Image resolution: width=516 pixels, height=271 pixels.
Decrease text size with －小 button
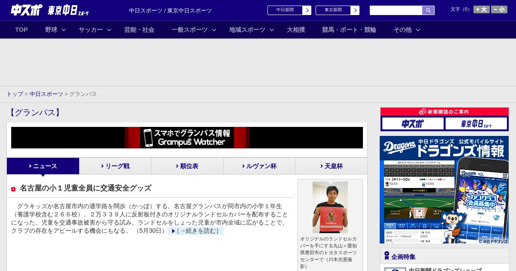tap(499, 9)
